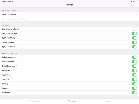Tap the Username label
Viewport: 139px width, 104px height.
pos(6,93)
